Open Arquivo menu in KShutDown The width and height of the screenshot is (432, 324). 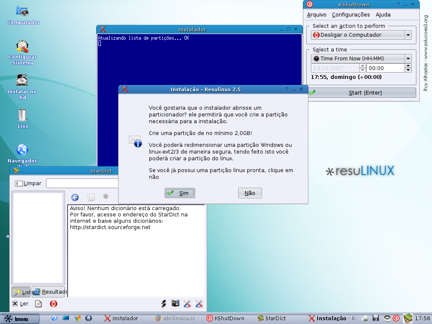click(316, 15)
